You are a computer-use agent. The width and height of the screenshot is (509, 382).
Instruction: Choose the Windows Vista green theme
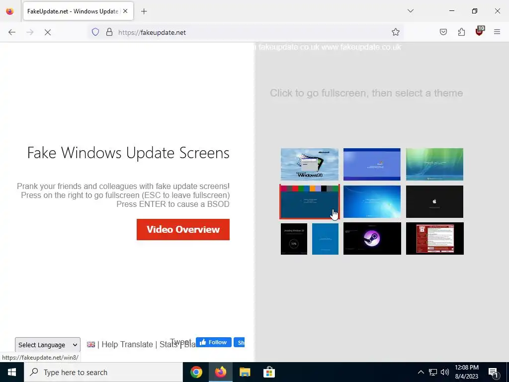[434, 164]
